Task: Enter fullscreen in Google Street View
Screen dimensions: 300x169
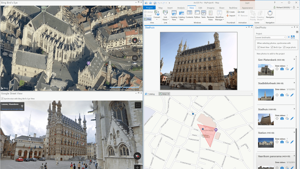Action: pos(138,105)
